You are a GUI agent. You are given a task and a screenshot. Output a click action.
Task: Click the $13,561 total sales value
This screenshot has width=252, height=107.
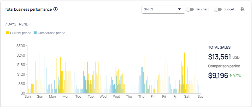(x=219, y=57)
